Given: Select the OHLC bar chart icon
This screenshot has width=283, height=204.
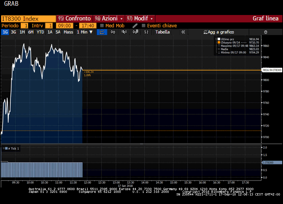Looking at the screenshot, I should pyautogui.click(x=146, y=32).
